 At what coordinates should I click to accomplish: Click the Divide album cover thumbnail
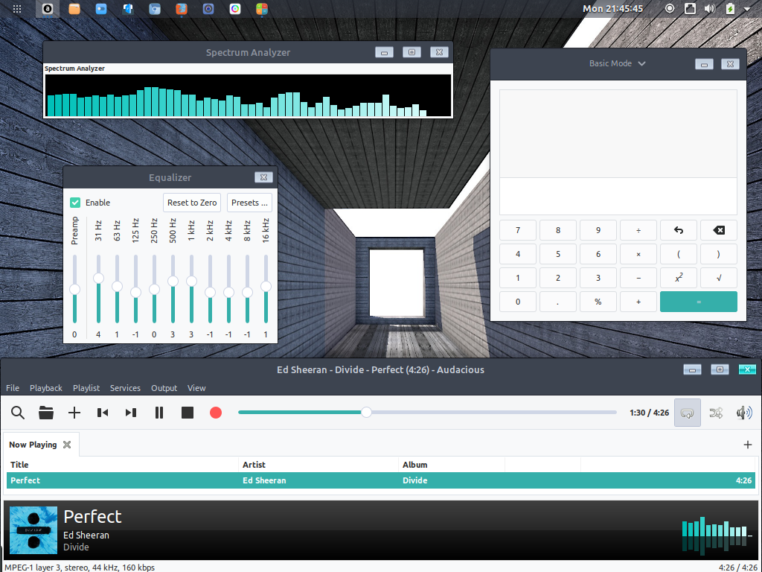pyautogui.click(x=33, y=530)
